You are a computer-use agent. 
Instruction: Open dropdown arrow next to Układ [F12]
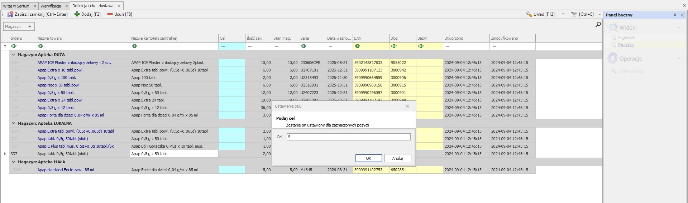(x=563, y=14)
